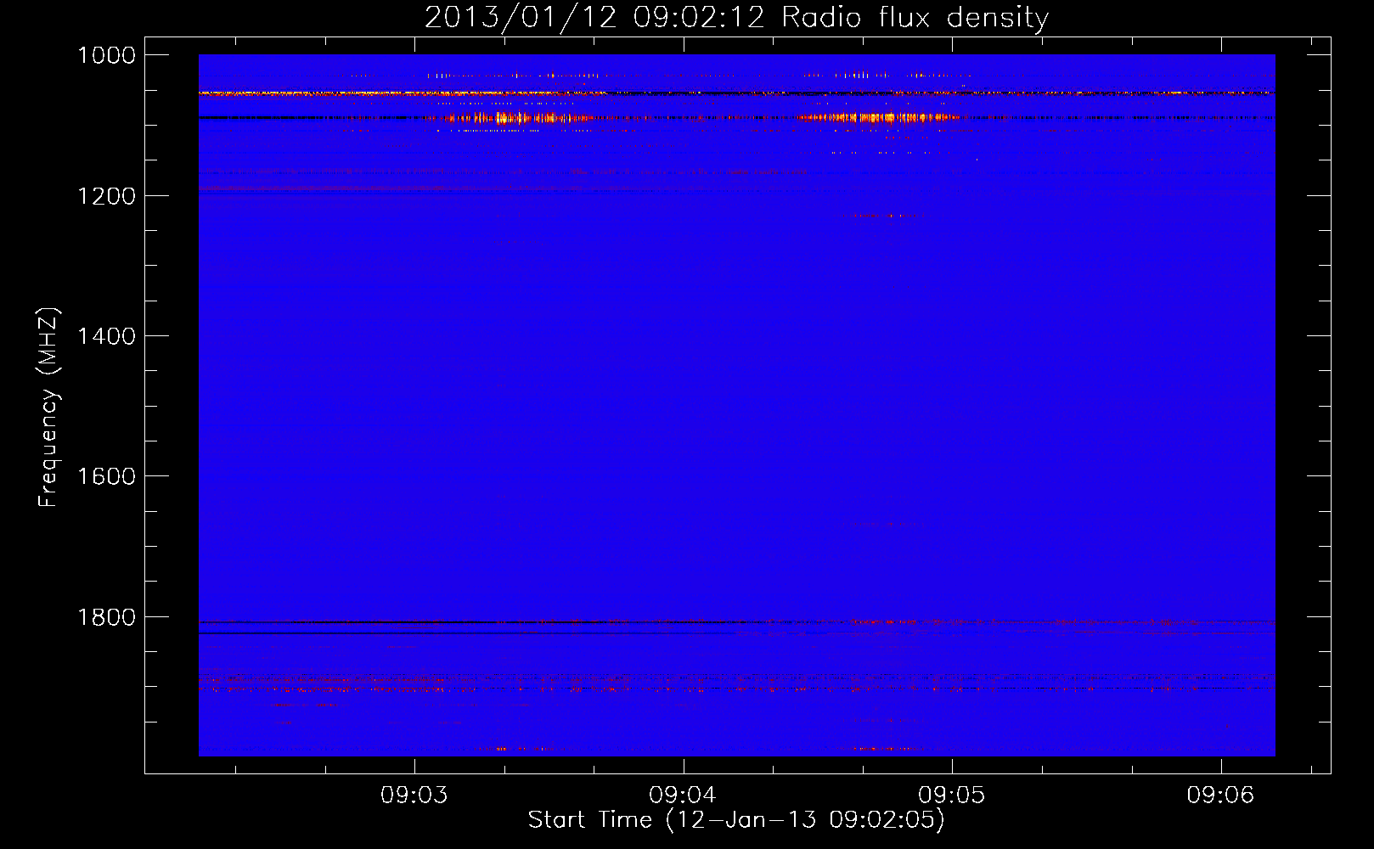Select the 1000 frequency axis label
The image size is (1374, 849).
pos(106,55)
